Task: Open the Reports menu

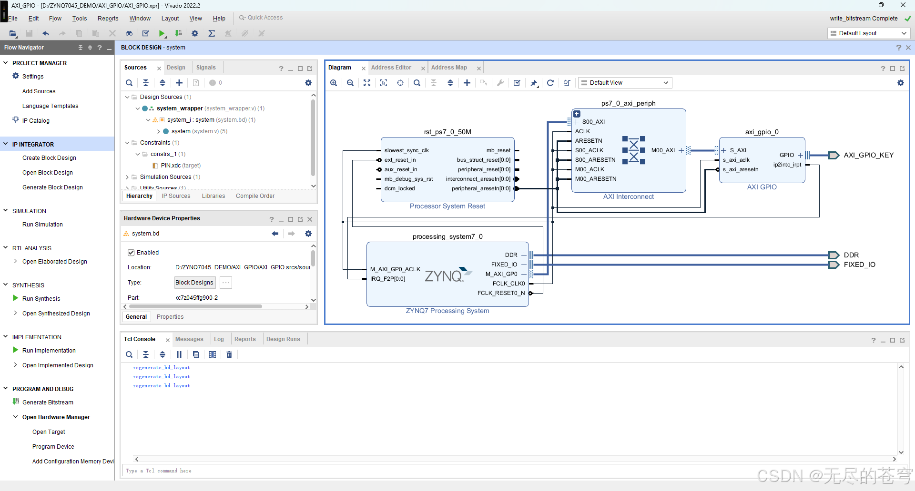Action: click(108, 19)
